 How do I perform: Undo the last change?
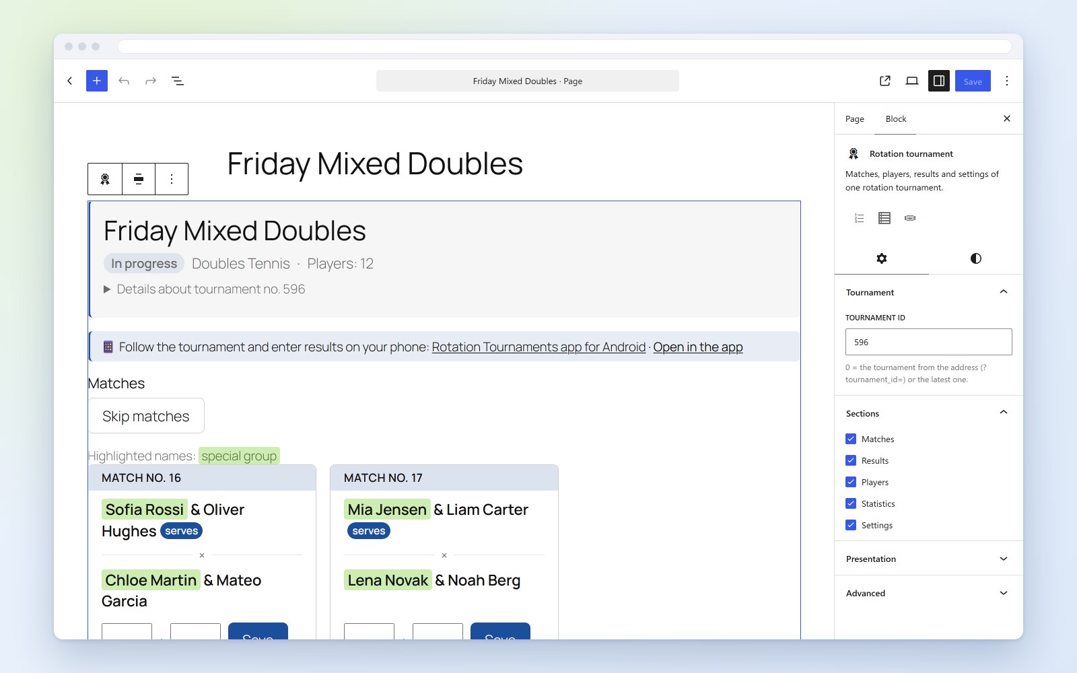pyautogui.click(x=124, y=81)
